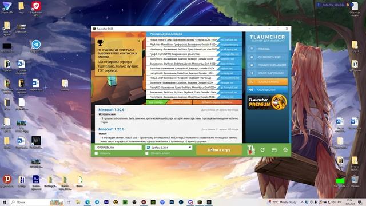Open NVIDIA app from the taskbar
The height and width of the screenshot is (206, 366).
pos(153,202)
